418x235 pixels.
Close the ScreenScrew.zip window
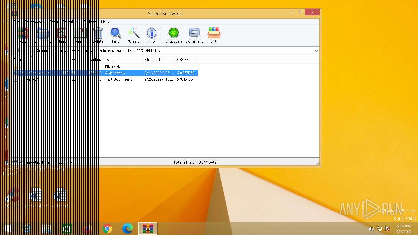pyautogui.click(x=313, y=12)
